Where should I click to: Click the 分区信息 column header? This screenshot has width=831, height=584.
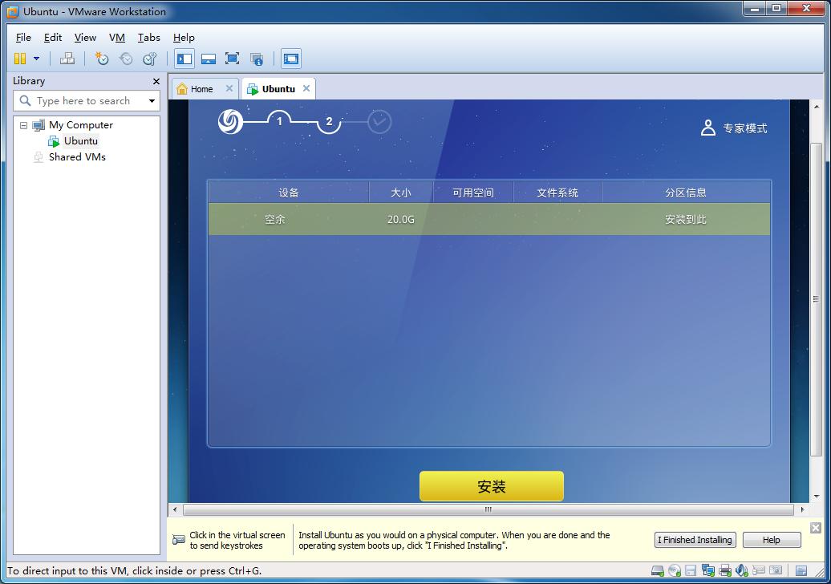pos(686,193)
